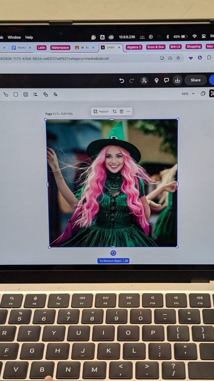Open the Extensions puzzle piece icon
This screenshot has height=381, width=214.
pos(209,57)
